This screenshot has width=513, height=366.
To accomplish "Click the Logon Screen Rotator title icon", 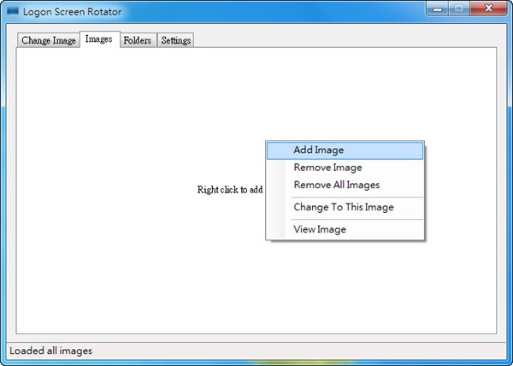I will [x=13, y=12].
